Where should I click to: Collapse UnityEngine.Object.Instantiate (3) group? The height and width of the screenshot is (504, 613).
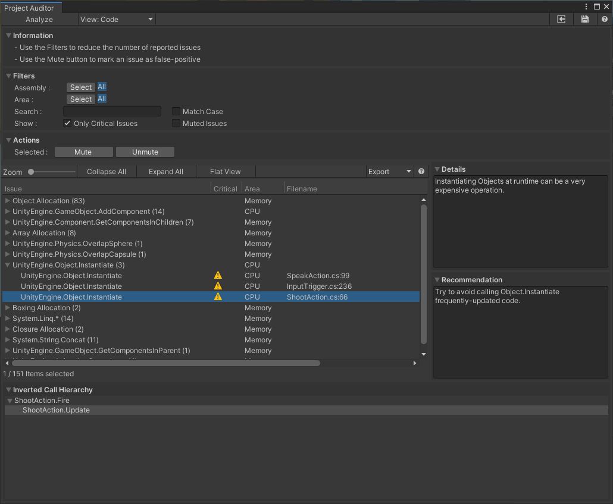pos(7,264)
